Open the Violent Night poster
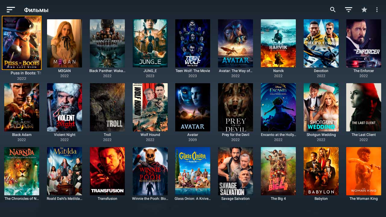 [65, 107]
